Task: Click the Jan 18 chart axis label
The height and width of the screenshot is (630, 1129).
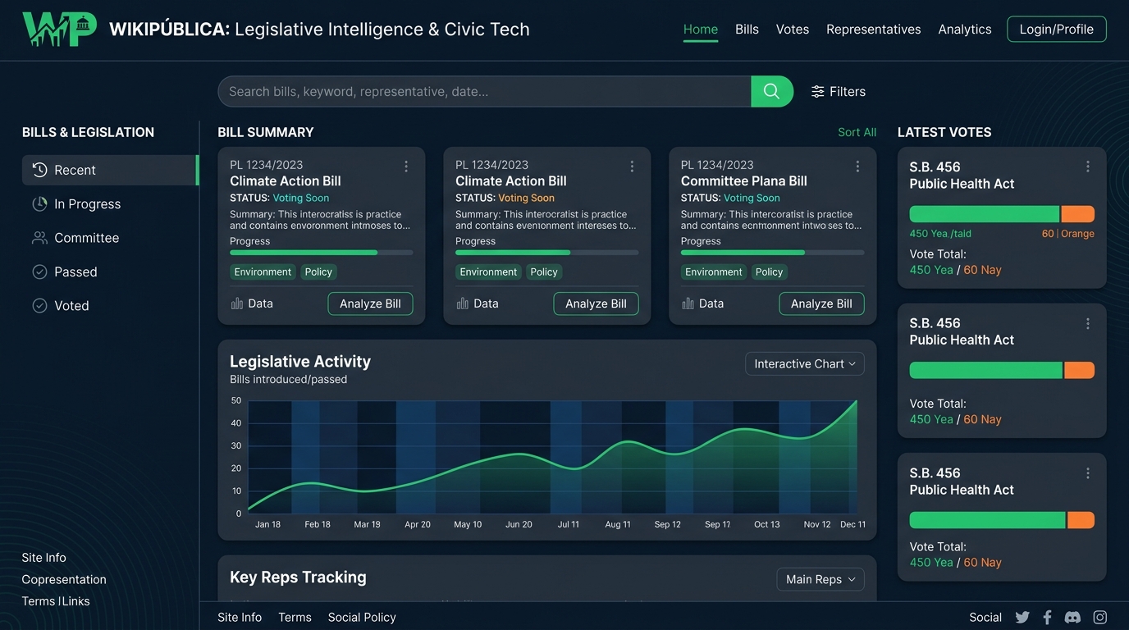Action: tap(267, 524)
